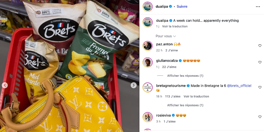Viewport: 264px width, 132px height.
Task: Follow dualipa using Suivre button
Action: click(x=182, y=6)
